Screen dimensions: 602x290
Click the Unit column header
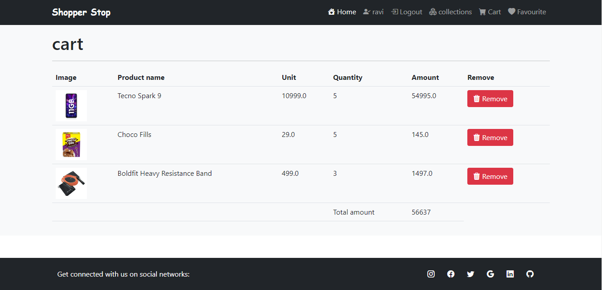289,77
